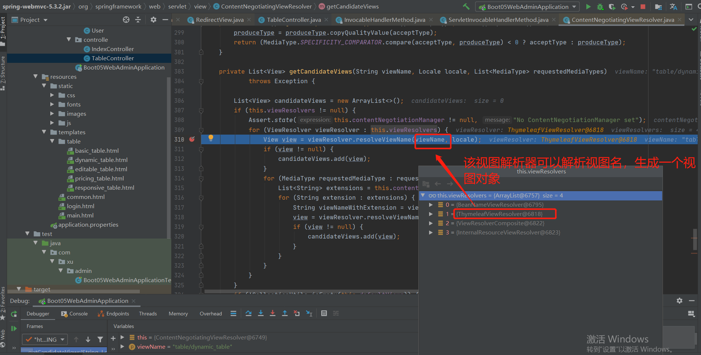Open the Threads tab in Debug panel
Viewport: 701px width, 355px height.
coord(148,314)
